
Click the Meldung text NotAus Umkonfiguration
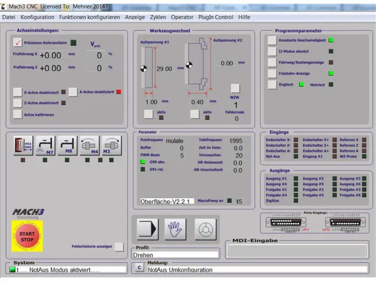point(180,270)
